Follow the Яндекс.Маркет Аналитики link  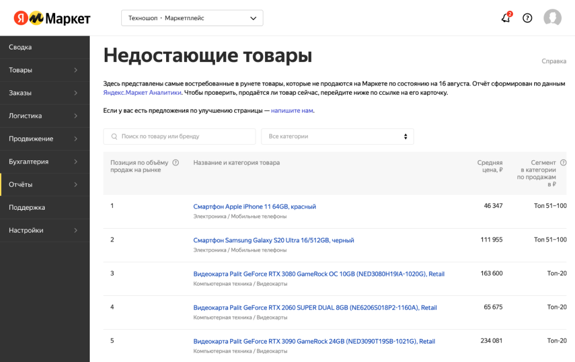[142, 93]
